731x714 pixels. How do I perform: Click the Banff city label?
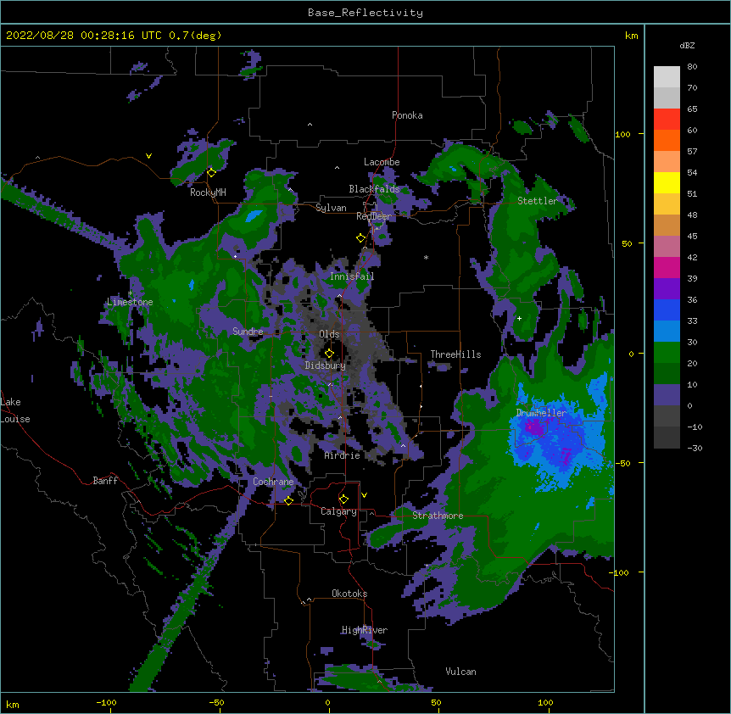(105, 481)
